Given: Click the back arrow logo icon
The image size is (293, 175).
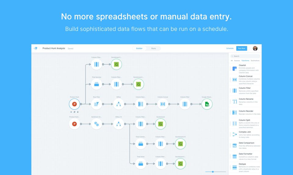Looking at the screenshot, I should (x=36, y=48).
